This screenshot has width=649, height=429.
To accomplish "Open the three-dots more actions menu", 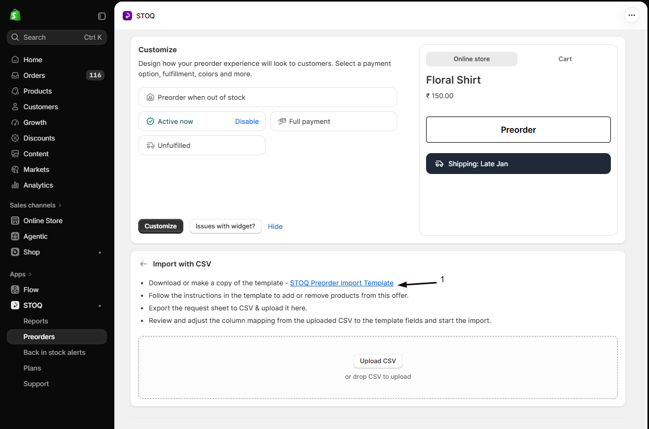I will 632,15.
